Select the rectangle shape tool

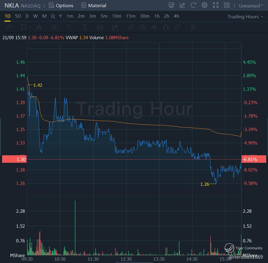pyautogui.click(x=24, y=27)
